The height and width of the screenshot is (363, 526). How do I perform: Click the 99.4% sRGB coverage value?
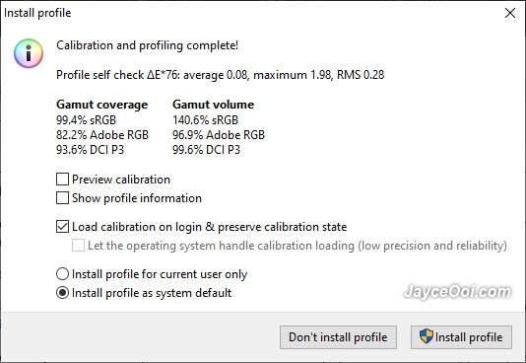pos(87,120)
